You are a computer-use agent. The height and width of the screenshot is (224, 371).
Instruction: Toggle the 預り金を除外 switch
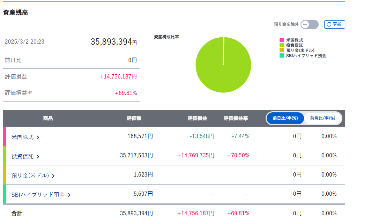tap(310, 24)
